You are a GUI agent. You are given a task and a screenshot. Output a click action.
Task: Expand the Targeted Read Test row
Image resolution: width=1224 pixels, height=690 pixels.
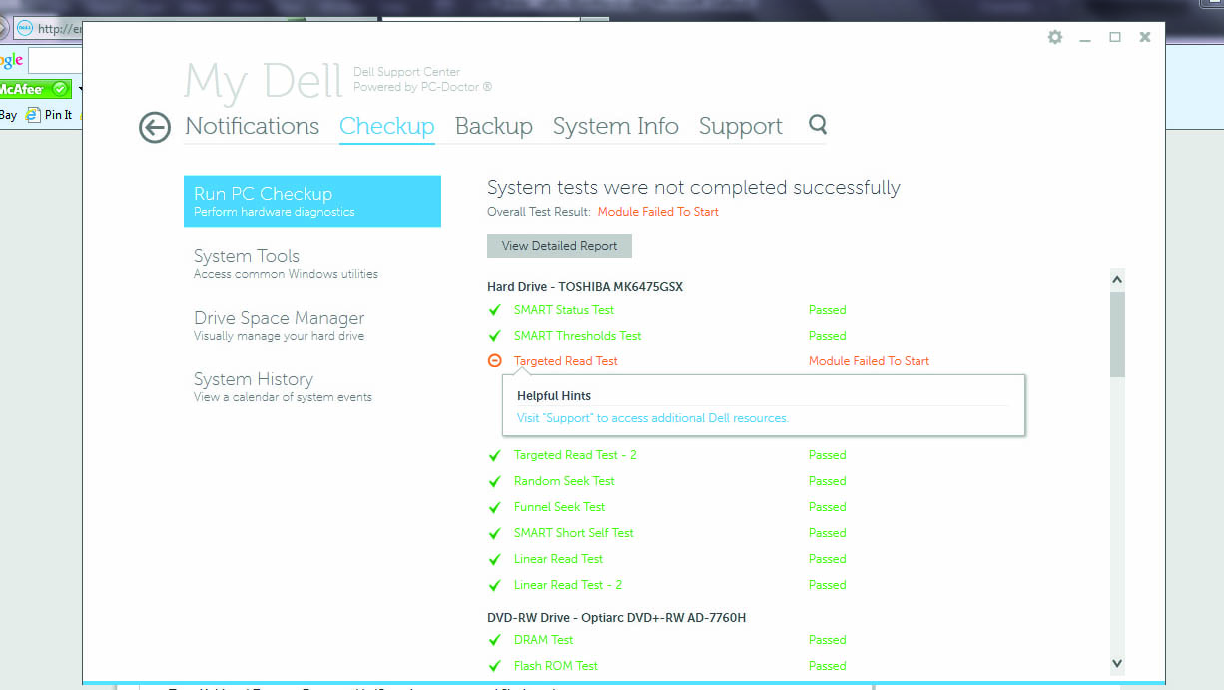pyautogui.click(x=565, y=361)
